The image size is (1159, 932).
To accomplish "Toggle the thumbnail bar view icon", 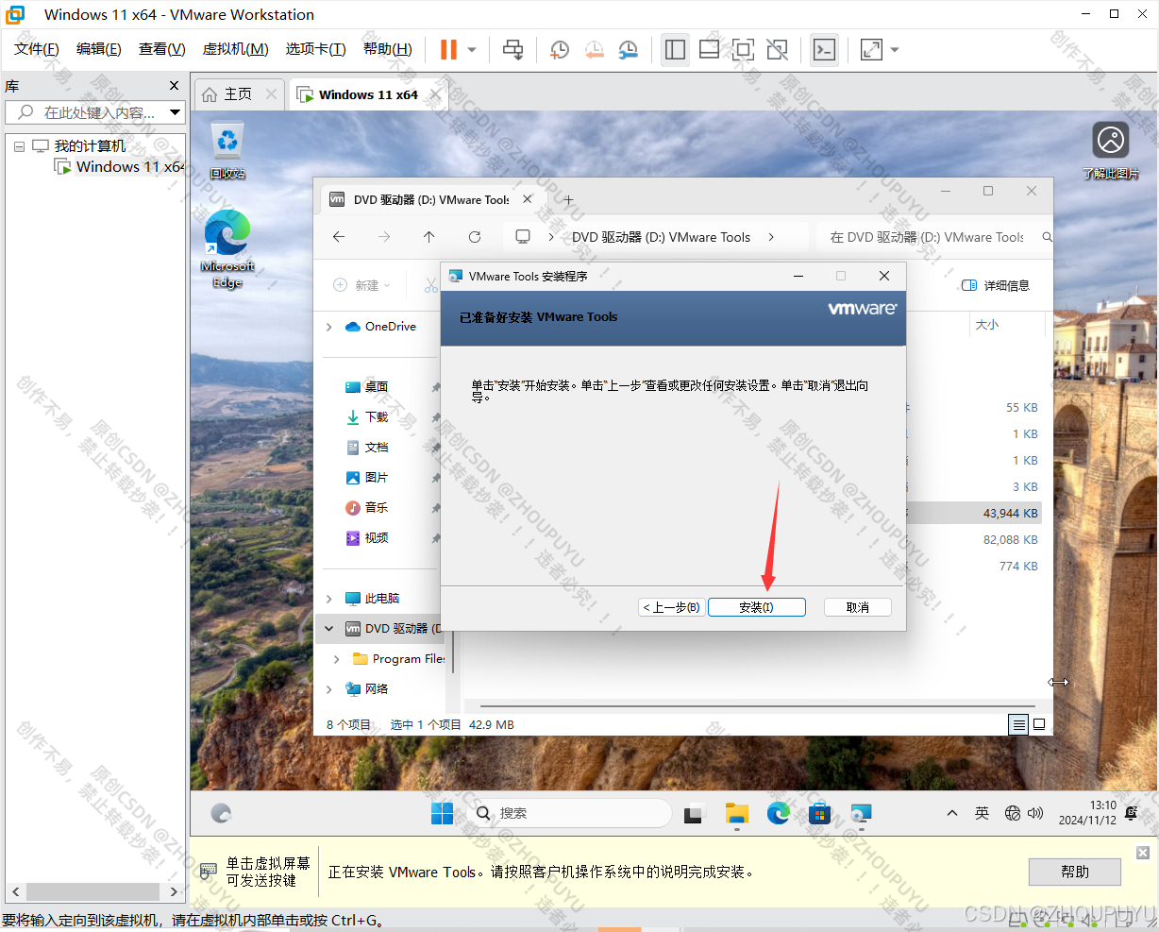I will 709,49.
